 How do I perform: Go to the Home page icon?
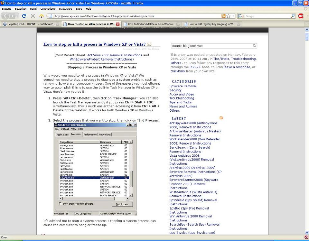tap(42, 16)
